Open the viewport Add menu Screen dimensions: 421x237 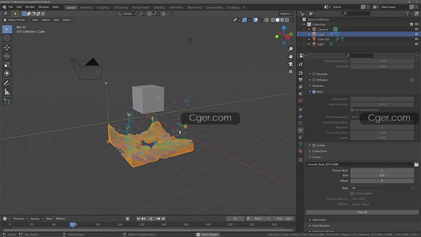click(x=56, y=20)
